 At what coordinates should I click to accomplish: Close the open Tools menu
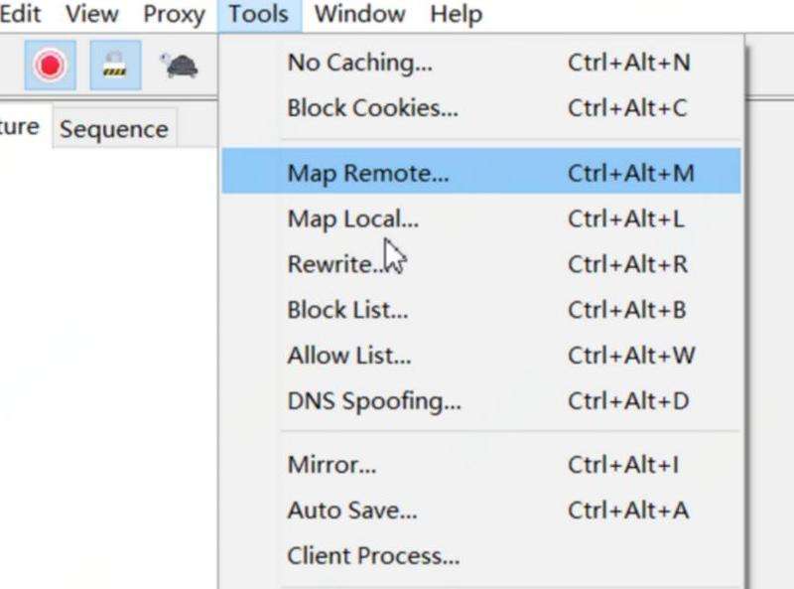259,14
